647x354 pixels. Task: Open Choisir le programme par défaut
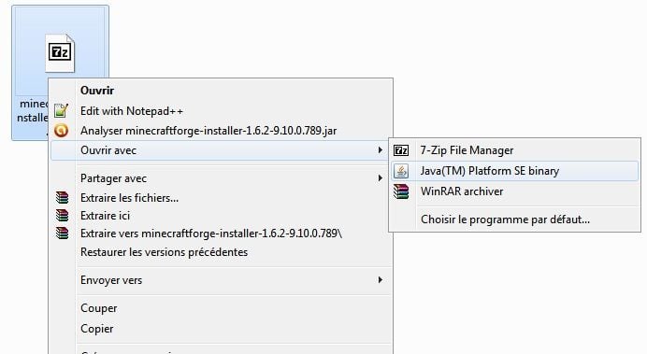[x=505, y=219]
